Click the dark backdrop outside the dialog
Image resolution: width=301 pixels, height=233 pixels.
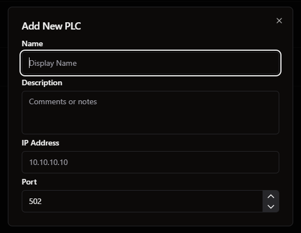click(151, 230)
